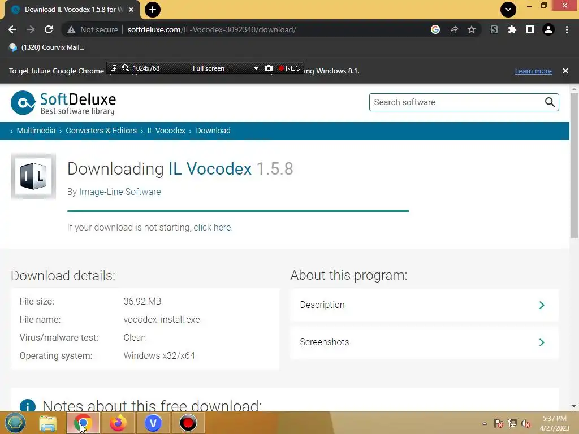Bookmark this page with star icon
Image resolution: width=579 pixels, height=434 pixels.
[472, 29]
